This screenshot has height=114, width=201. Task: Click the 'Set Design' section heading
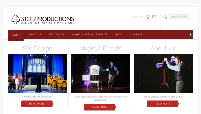pyautogui.click(x=38, y=48)
